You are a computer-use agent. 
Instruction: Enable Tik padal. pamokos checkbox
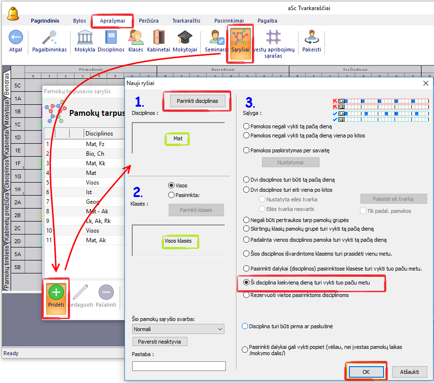pos(364,211)
